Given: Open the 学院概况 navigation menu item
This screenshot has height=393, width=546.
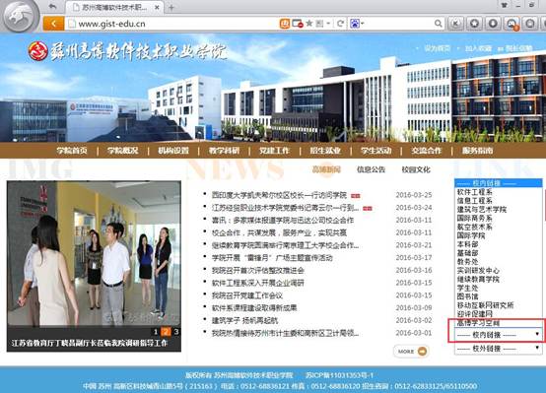Looking at the screenshot, I should [122, 151].
